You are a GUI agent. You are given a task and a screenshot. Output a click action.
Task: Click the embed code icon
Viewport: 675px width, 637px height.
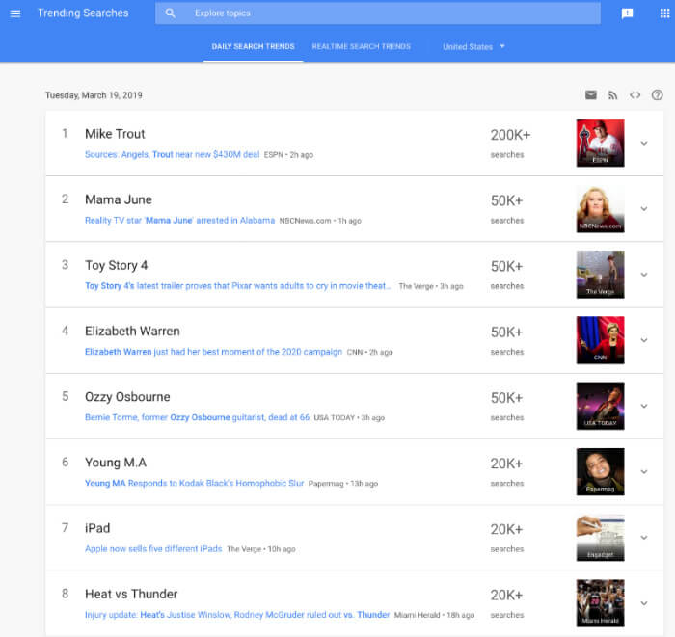click(x=634, y=95)
